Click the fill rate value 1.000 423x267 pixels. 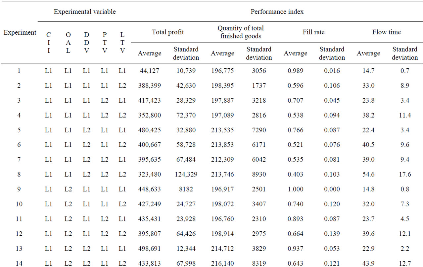295,189
